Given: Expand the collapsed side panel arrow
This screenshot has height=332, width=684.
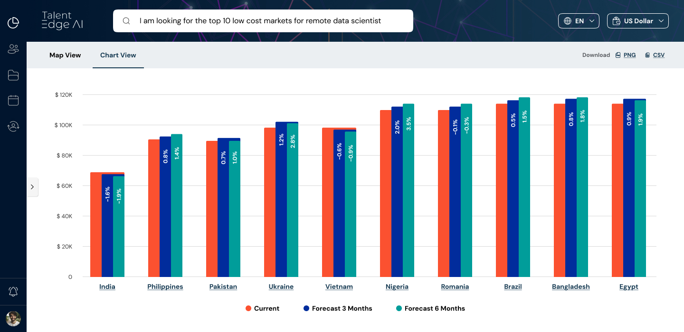Looking at the screenshot, I should click(x=32, y=187).
